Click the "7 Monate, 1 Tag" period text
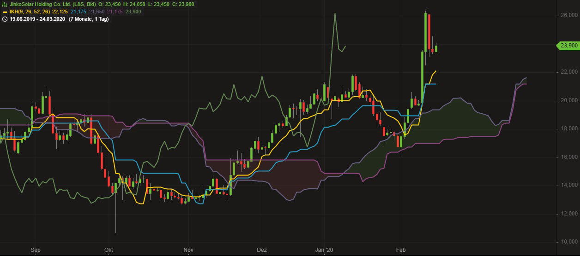Screen dimensions: 580x256 tap(89, 19)
